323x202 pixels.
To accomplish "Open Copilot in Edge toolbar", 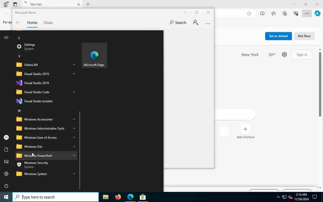I will (317, 14).
